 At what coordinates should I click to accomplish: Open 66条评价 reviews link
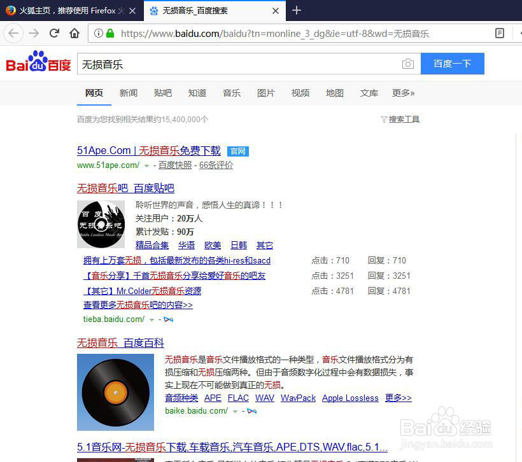216,165
